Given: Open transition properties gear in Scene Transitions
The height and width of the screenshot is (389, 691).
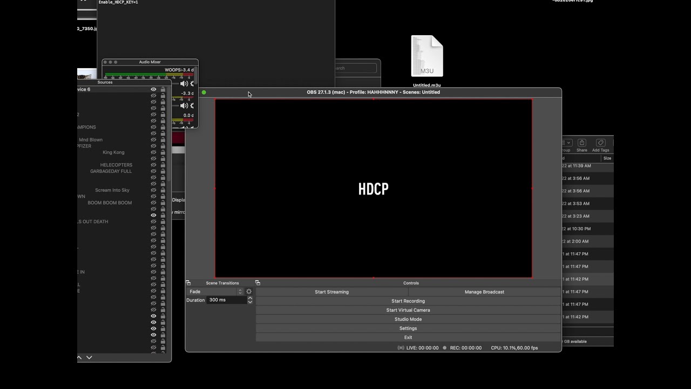Looking at the screenshot, I should (249, 292).
